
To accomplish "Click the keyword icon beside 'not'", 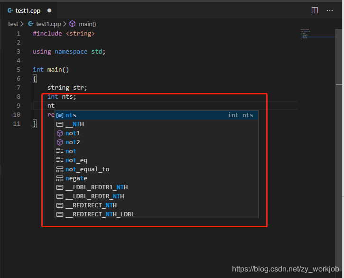I will click(x=60, y=151).
